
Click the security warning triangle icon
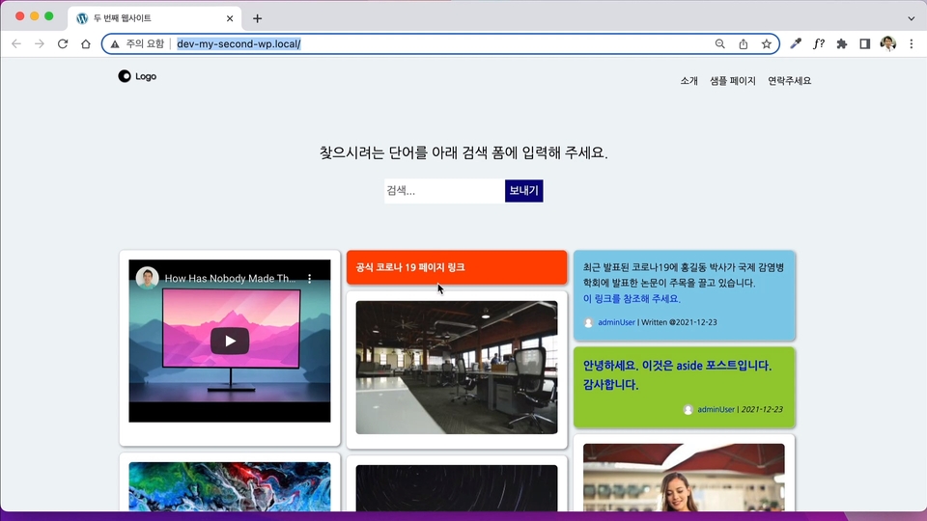pyautogui.click(x=115, y=43)
